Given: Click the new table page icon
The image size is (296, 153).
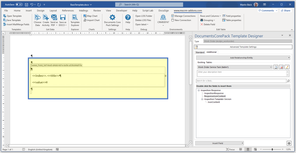Looking at the screenshot, I should pyautogui.click(x=276, y=67).
